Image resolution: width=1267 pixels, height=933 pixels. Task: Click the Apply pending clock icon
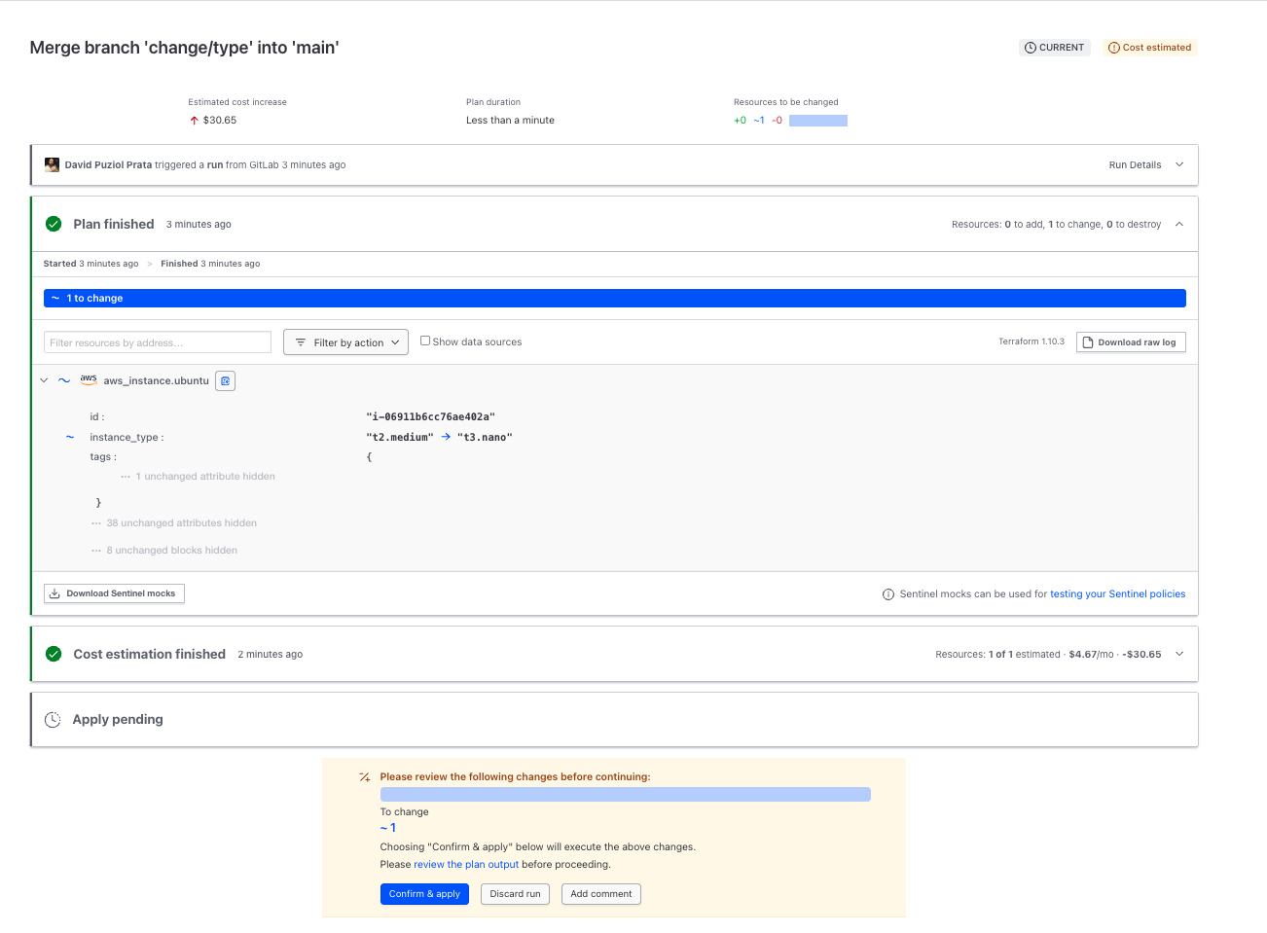point(53,720)
